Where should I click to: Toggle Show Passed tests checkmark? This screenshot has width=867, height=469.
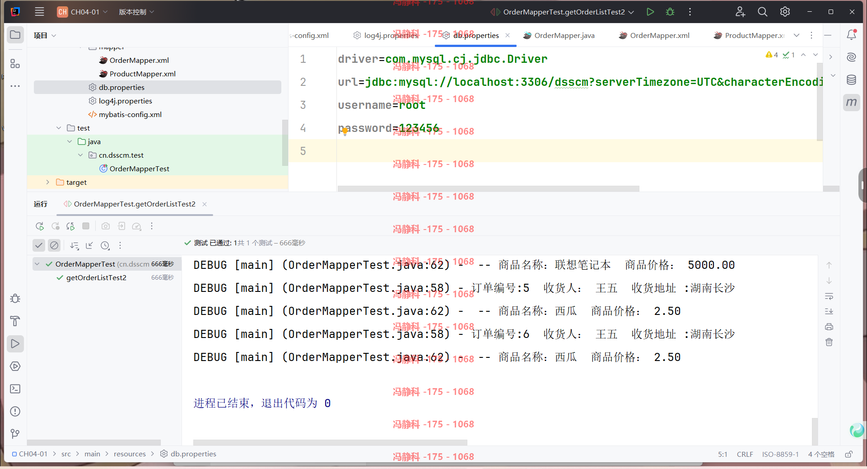tap(39, 245)
